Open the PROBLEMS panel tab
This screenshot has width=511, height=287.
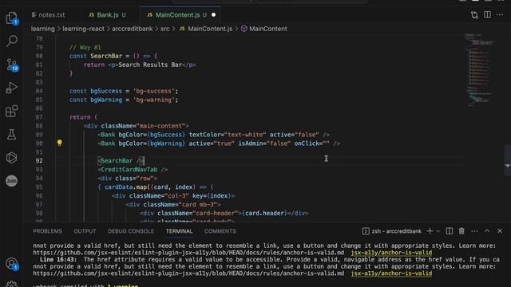click(48, 231)
